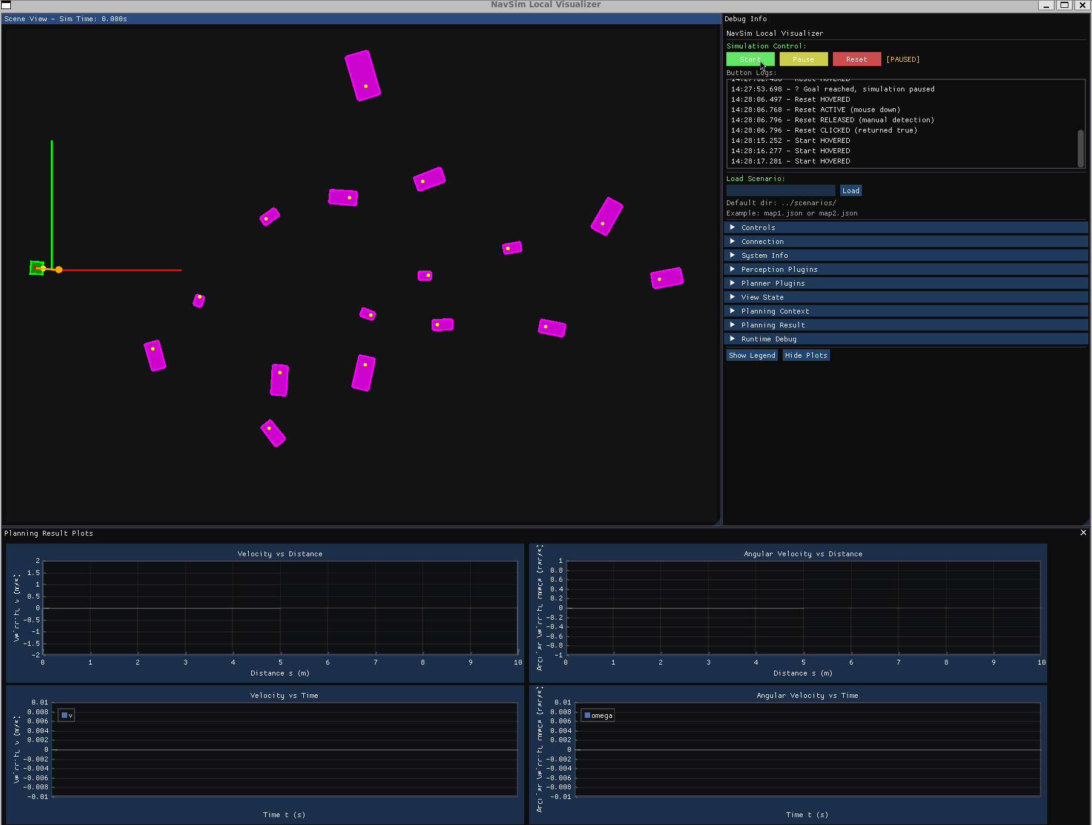Click the Scene View resize grip corner
Screen dimensions: 1092x825
tap(718, 522)
